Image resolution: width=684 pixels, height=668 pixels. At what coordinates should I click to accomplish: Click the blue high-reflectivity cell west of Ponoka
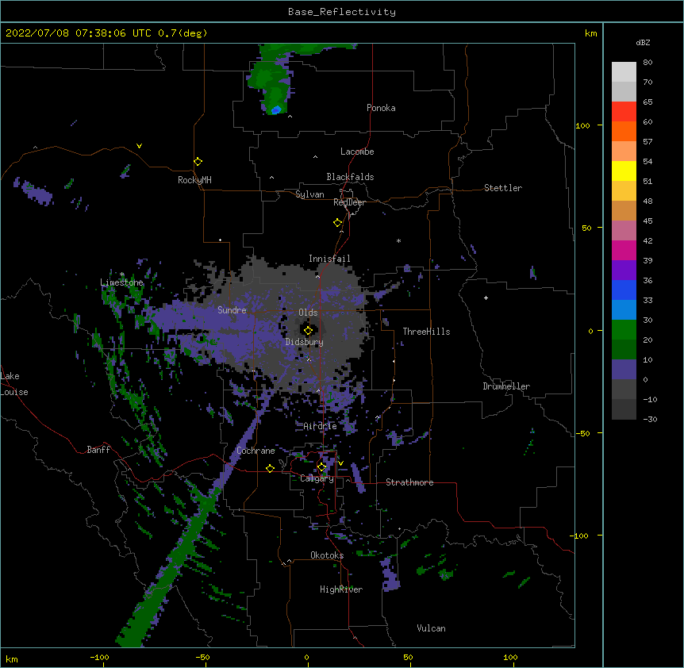pyautogui.click(x=275, y=110)
